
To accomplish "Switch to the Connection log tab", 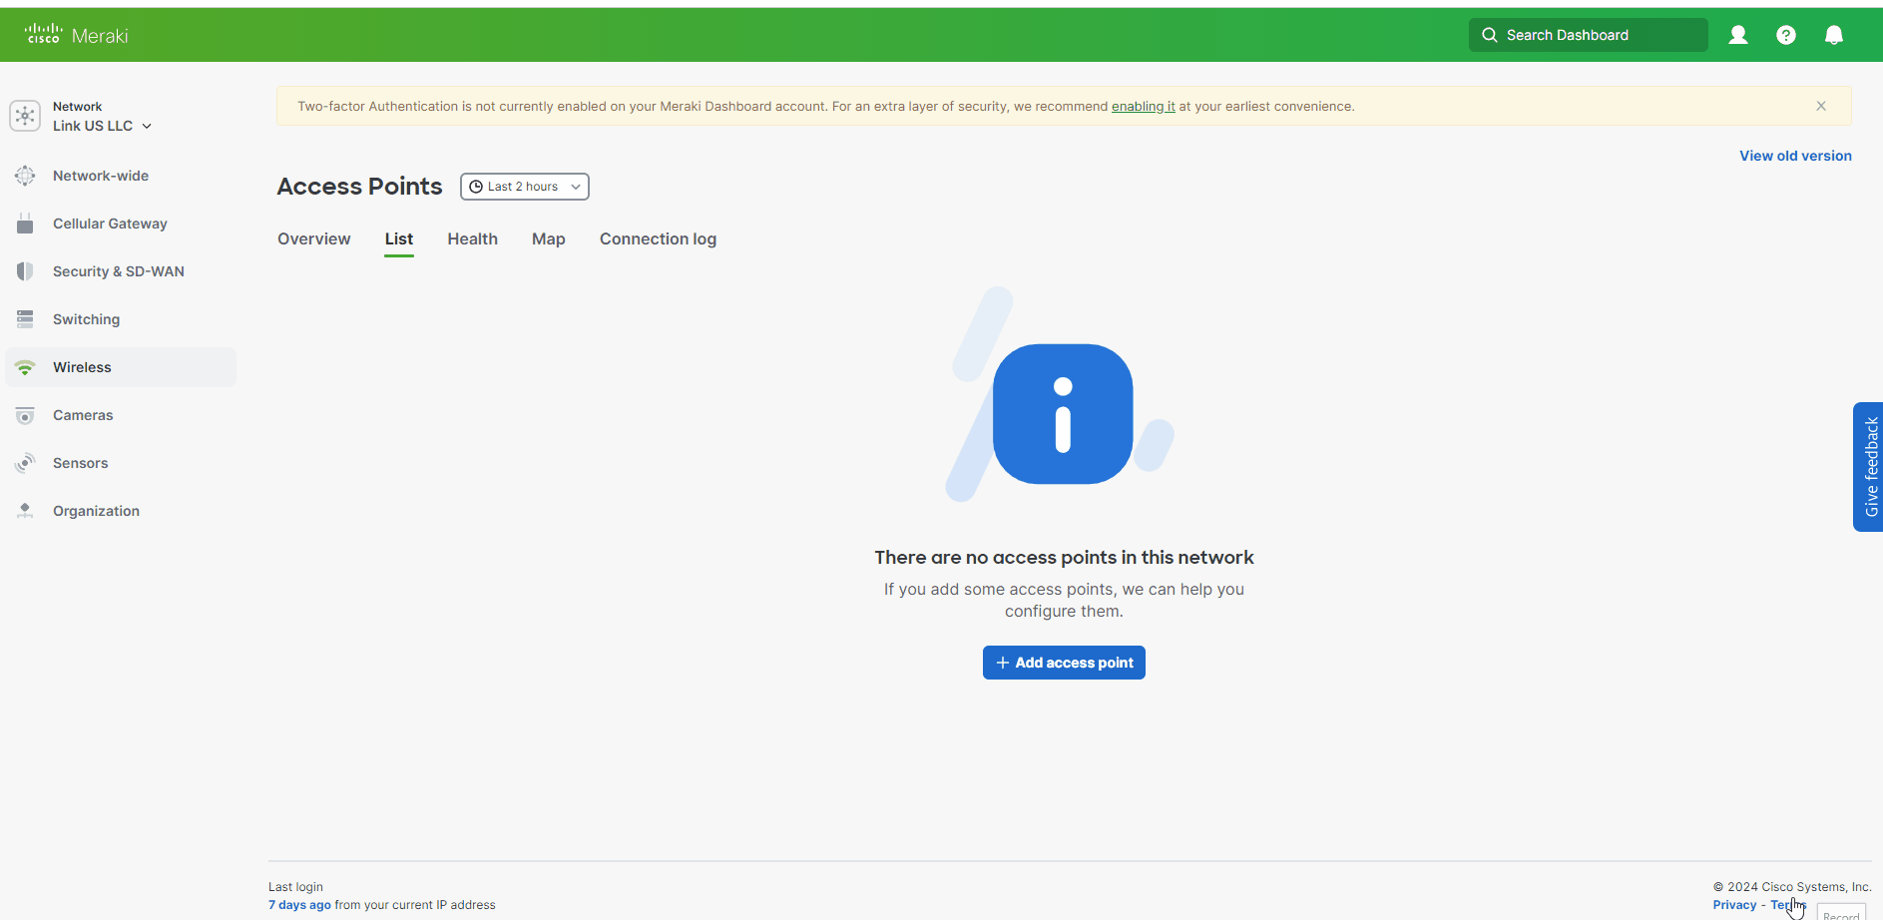I will 658,239.
